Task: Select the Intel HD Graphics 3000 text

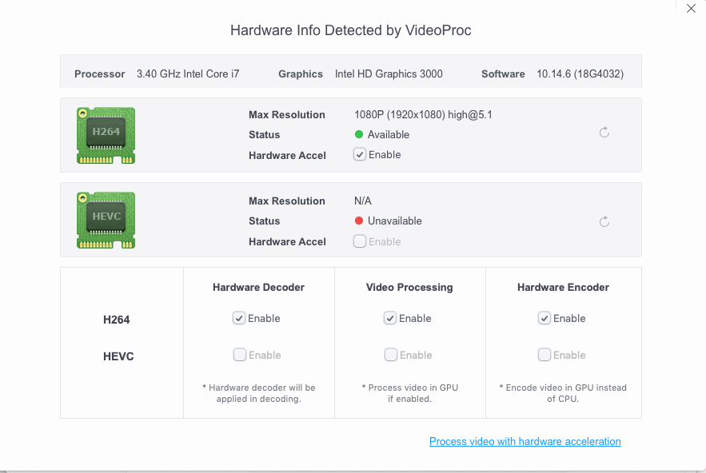Action: (389, 74)
